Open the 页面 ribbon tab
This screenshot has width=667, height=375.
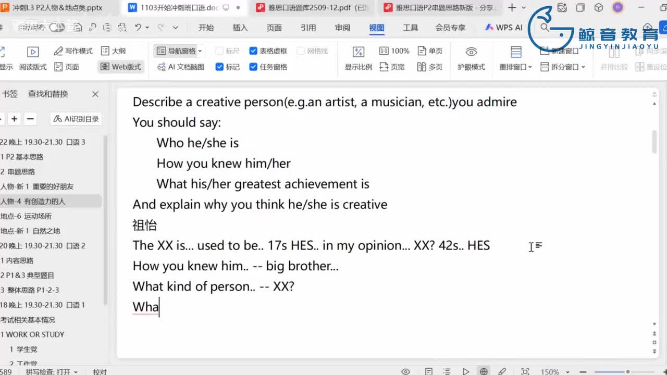click(274, 28)
